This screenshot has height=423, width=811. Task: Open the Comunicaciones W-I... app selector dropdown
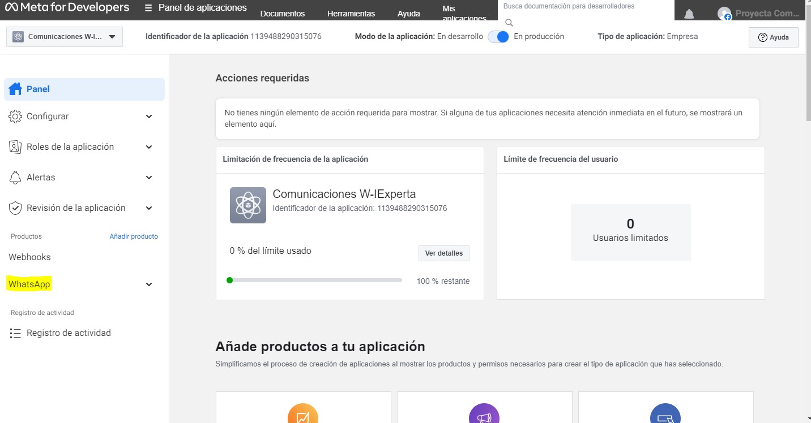tap(65, 37)
